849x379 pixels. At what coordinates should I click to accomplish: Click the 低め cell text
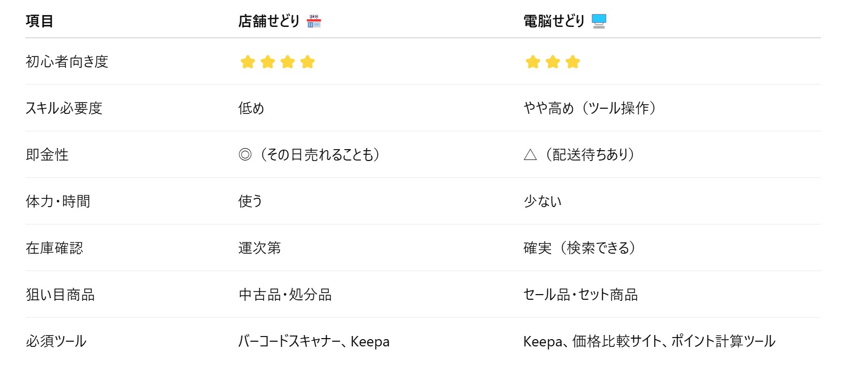point(251,108)
